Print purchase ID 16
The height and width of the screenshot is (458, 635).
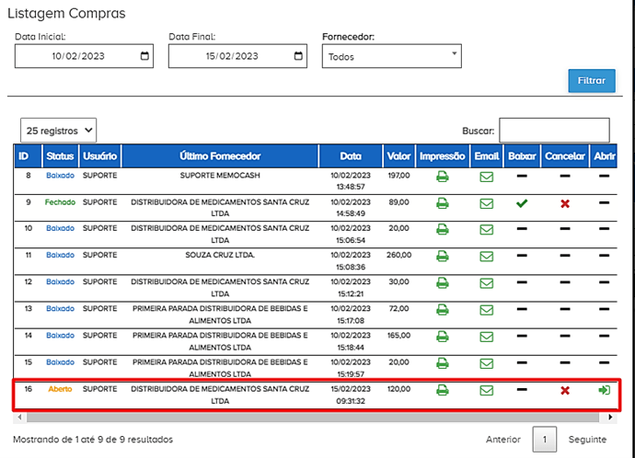[442, 391]
